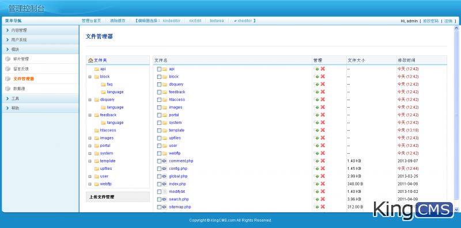Image resolution: width=461 pixels, height=228 pixels.
Task: Expand the 用户系统 sidebar menu
Action: click(x=40, y=40)
